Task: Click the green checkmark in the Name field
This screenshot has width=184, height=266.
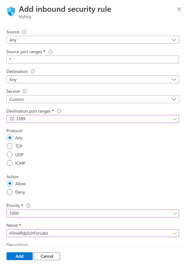Action: pyautogui.click(x=175, y=233)
